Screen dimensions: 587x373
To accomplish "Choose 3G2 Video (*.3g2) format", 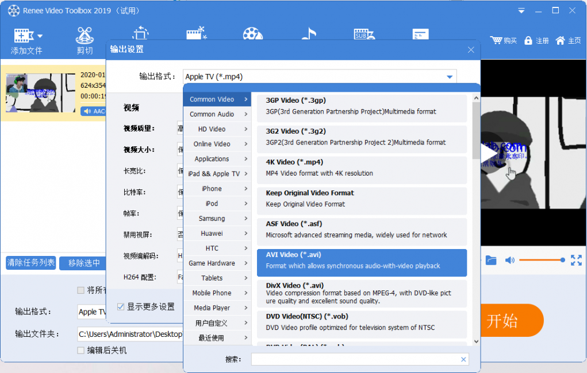I will click(362, 139).
